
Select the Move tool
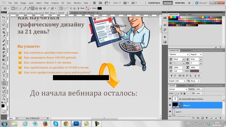point(4,17)
